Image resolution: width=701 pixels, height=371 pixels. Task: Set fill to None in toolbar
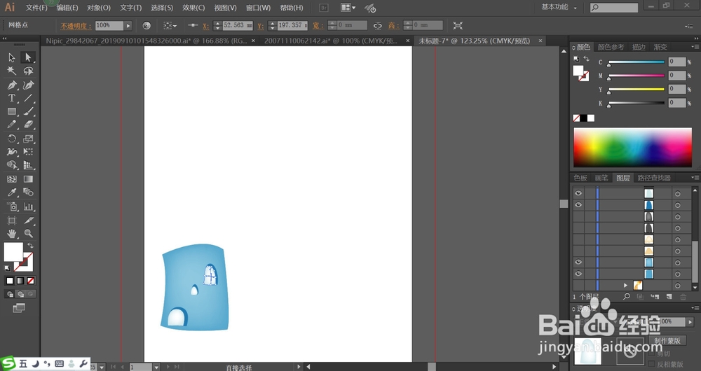[x=30, y=281]
